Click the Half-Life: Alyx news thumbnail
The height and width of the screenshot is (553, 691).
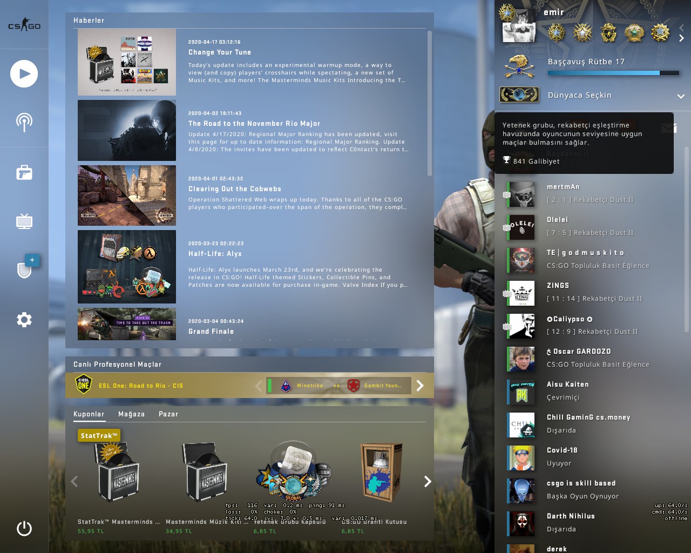127,267
